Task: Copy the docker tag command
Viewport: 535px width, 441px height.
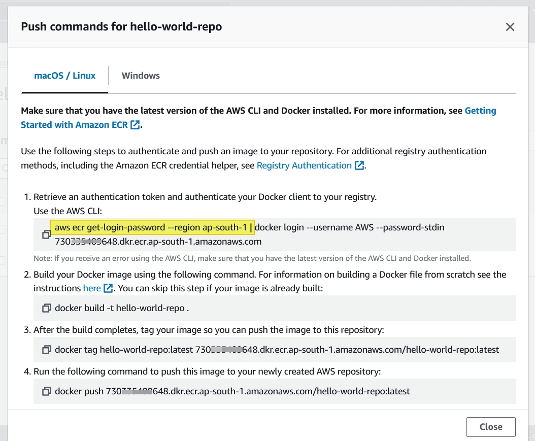Action: point(46,350)
